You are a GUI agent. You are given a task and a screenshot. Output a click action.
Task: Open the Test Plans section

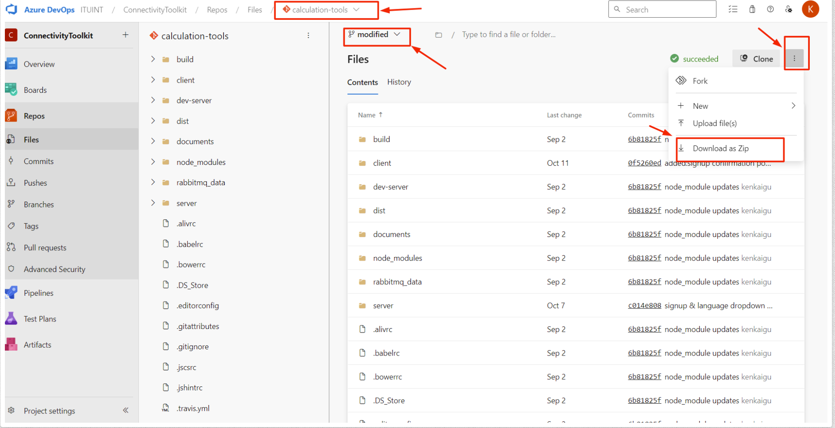point(40,318)
